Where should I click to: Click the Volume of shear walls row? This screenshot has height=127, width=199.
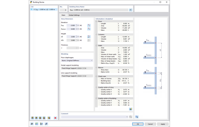[x=115, y=54]
